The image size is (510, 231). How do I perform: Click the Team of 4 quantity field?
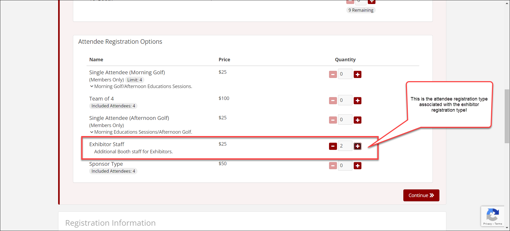(345, 100)
